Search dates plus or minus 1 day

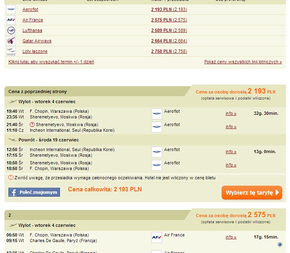click(x=51, y=62)
